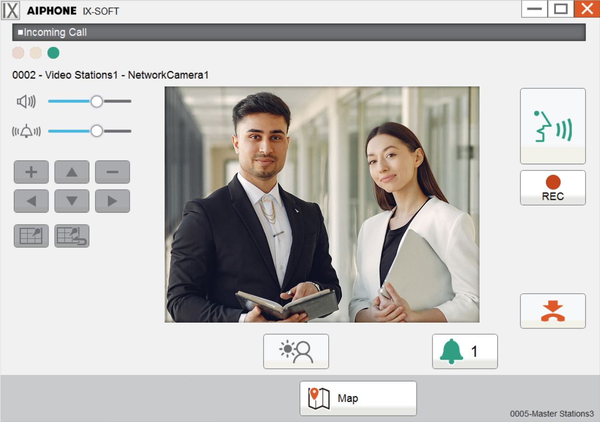Toggle the backlight adjustment button
The width and height of the screenshot is (600, 422).
pyautogui.click(x=296, y=351)
